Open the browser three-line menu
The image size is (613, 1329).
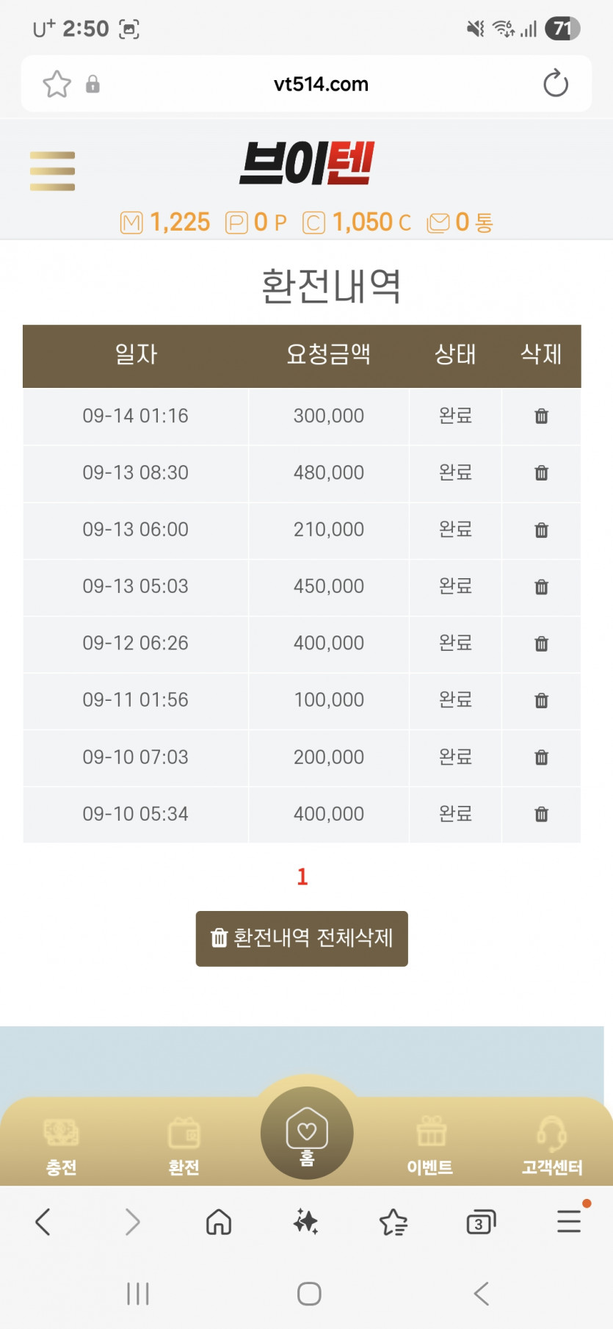pyautogui.click(x=570, y=1221)
